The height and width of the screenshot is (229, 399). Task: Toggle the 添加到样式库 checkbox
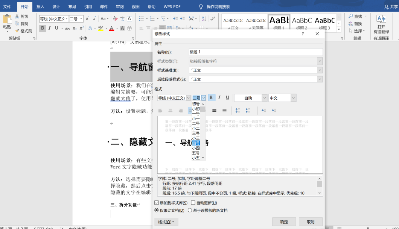click(x=157, y=203)
